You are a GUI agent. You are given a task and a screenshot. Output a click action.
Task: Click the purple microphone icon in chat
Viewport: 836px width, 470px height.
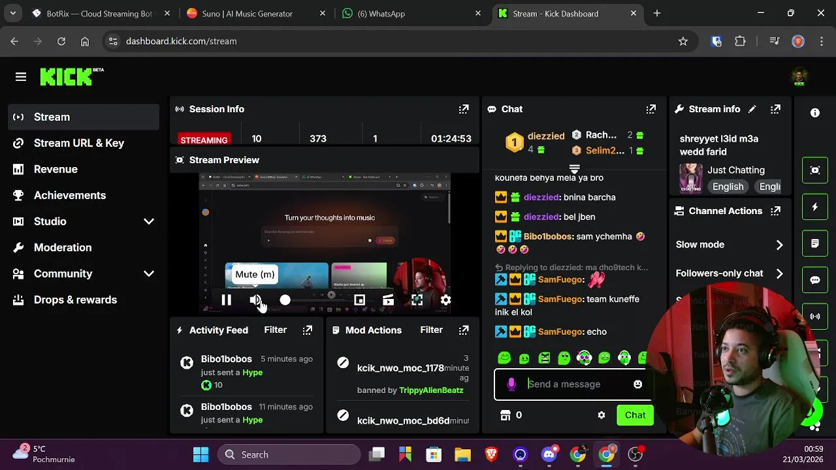(x=511, y=384)
